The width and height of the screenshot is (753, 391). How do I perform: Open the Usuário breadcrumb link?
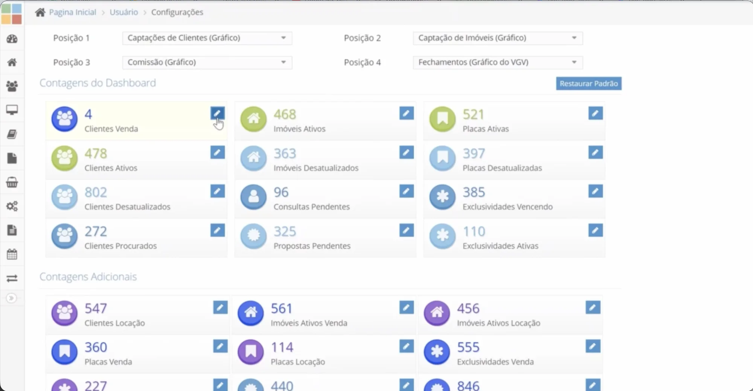124,12
